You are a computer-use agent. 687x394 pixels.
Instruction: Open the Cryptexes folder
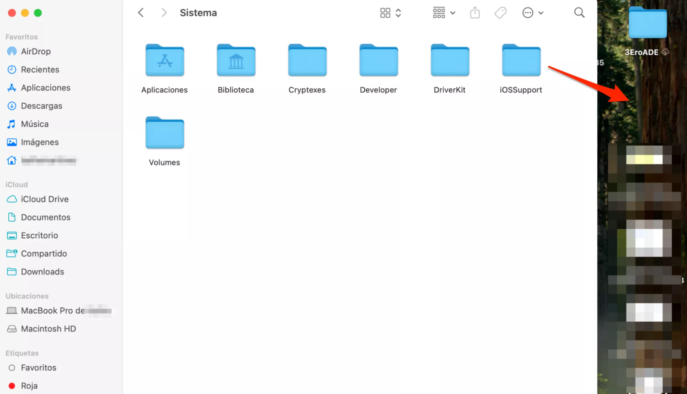[x=307, y=61]
